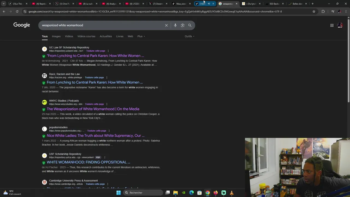Switch to the Vidéos filter tab
Viewport: 350px width, 197px height.
[x=69, y=36]
